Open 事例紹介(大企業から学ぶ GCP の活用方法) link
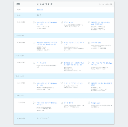The image size is (128, 127). [x=101, y=23]
